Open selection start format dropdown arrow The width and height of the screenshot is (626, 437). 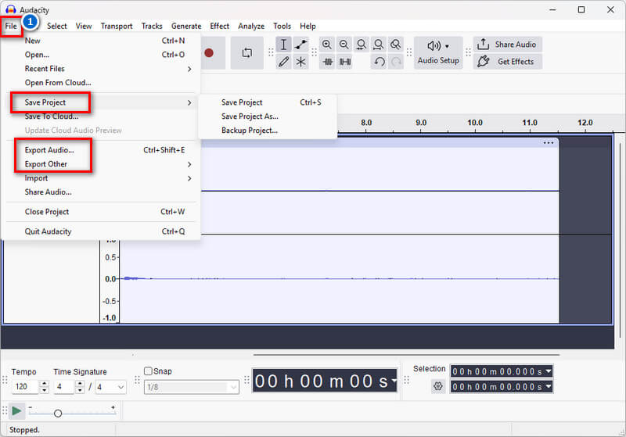click(x=549, y=371)
